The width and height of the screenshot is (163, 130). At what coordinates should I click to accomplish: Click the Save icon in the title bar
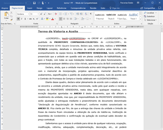(34, 3)
